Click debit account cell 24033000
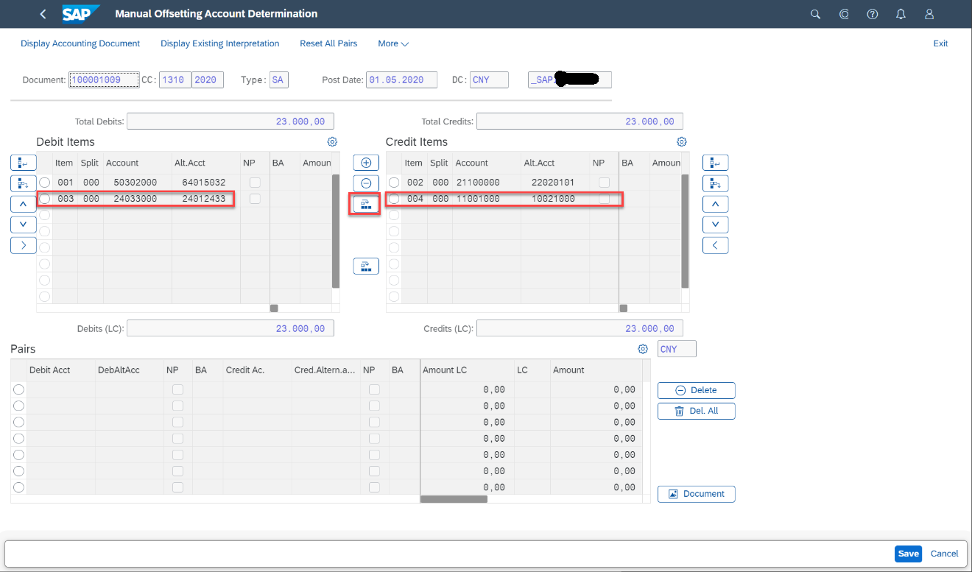The height and width of the screenshot is (572, 972). point(138,199)
